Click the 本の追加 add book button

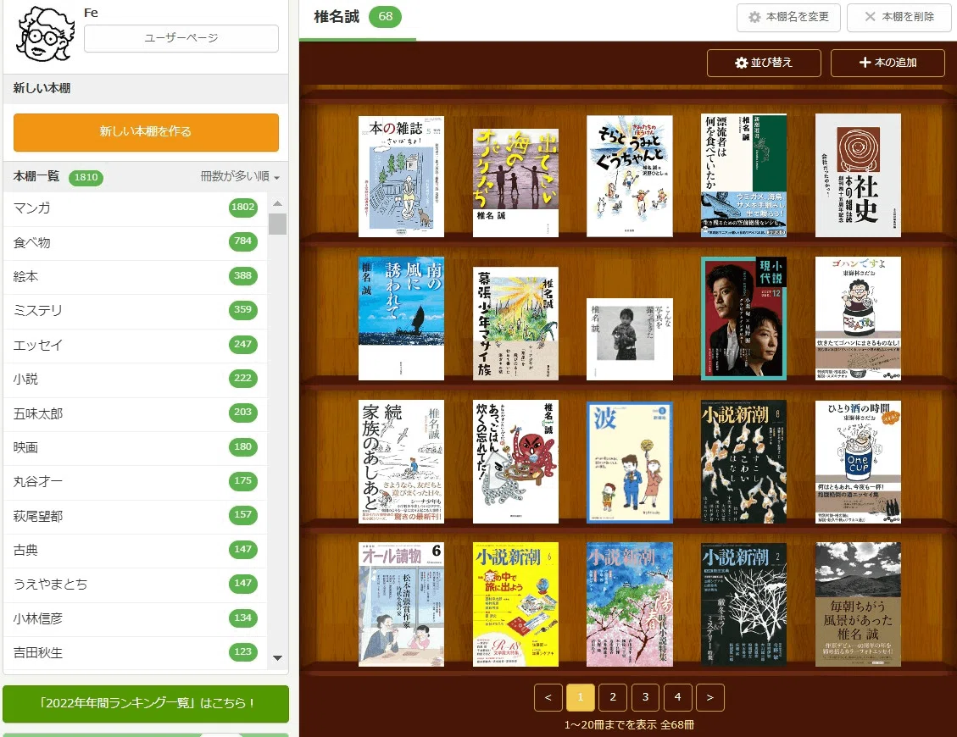point(888,63)
